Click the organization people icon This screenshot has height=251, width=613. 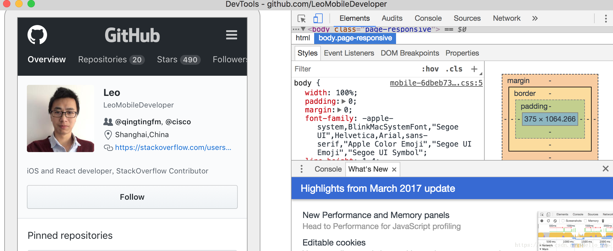click(108, 122)
